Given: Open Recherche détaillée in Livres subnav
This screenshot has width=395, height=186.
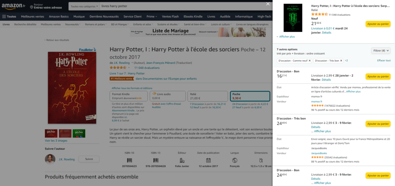Looking at the screenshot, I should [x=25, y=24].
